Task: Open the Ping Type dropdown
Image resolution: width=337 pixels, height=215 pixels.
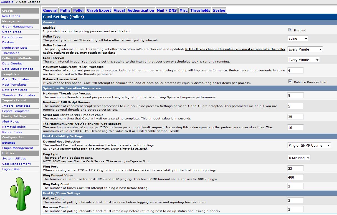Action: pyautogui.click(x=299, y=158)
